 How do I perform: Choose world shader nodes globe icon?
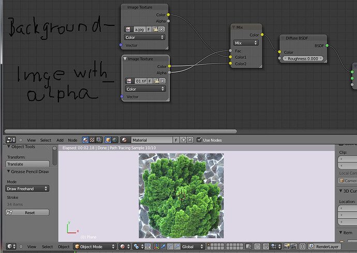pyautogui.click(x=115, y=140)
